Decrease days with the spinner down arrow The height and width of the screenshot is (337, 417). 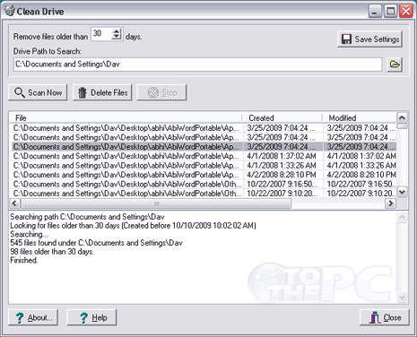117,37
